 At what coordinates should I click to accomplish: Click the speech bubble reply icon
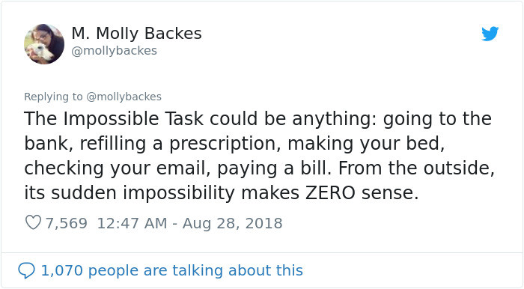26,270
